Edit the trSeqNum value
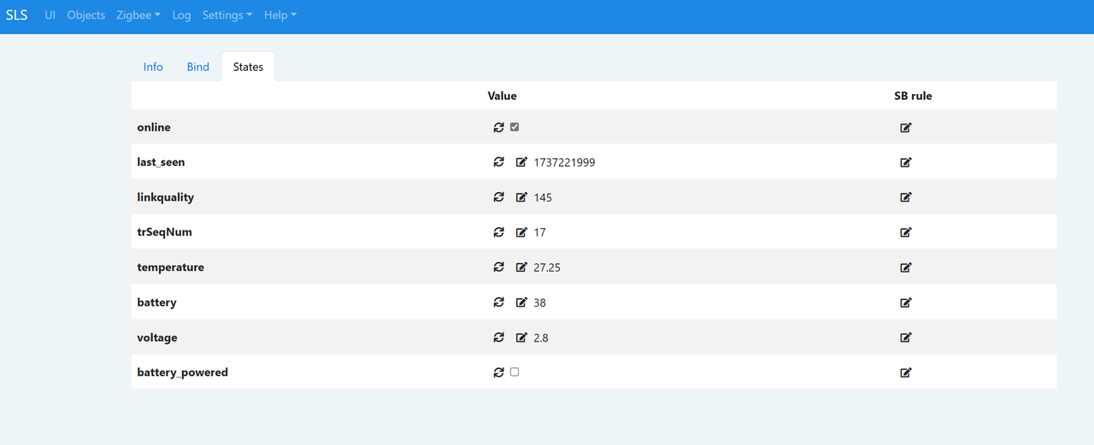 coord(521,232)
